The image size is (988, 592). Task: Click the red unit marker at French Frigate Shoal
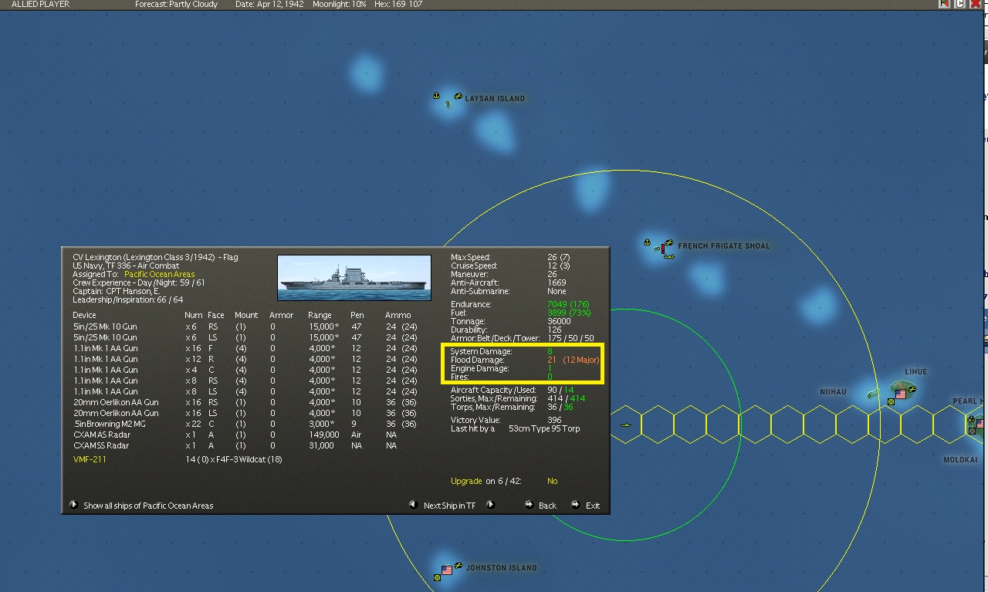pyautogui.click(x=662, y=249)
